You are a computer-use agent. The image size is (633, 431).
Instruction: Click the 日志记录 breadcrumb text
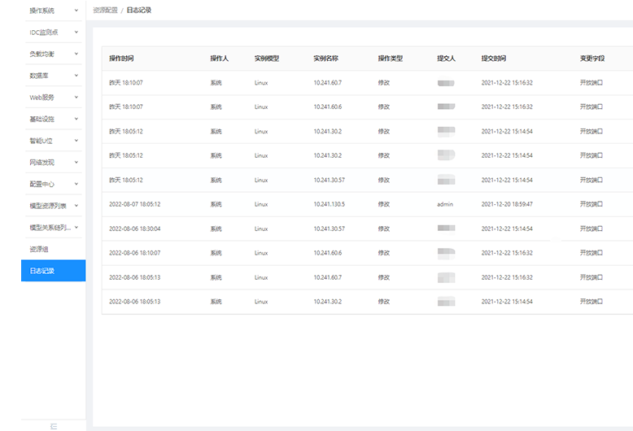(138, 11)
